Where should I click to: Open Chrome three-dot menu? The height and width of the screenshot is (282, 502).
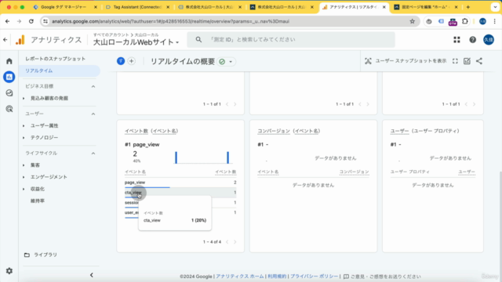point(495,21)
